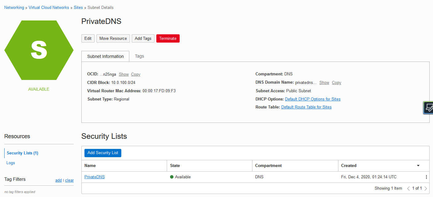Click the Add Security List button
This screenshot has height=197, width=433.
pyautogui.click(x=103, y=153)
